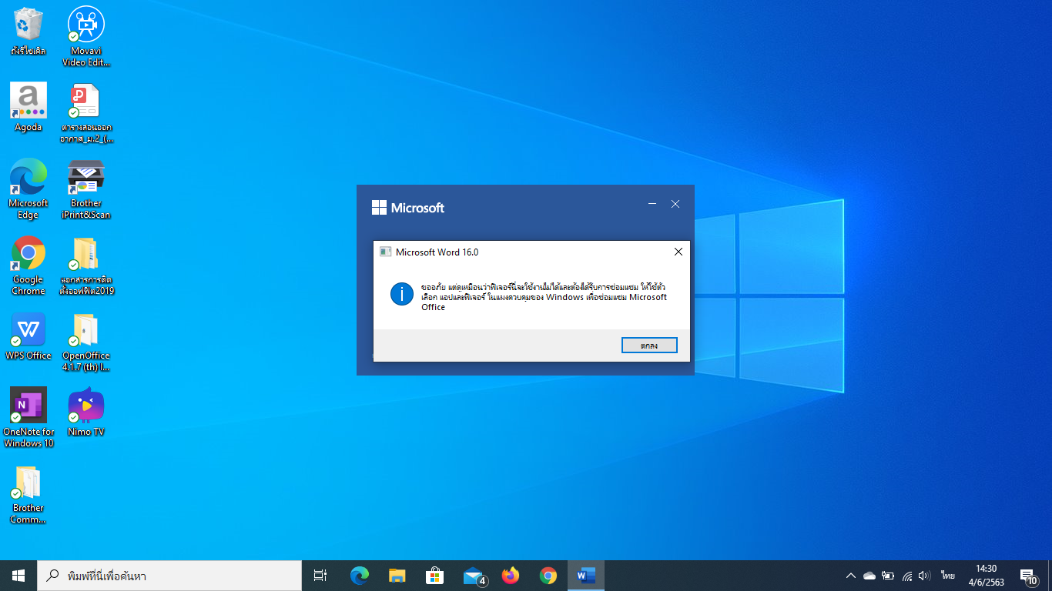Select the OpenOffice 4.1.7 folder icon
The height and width of the screenshot is (591, 1052).
coord(86,342)
